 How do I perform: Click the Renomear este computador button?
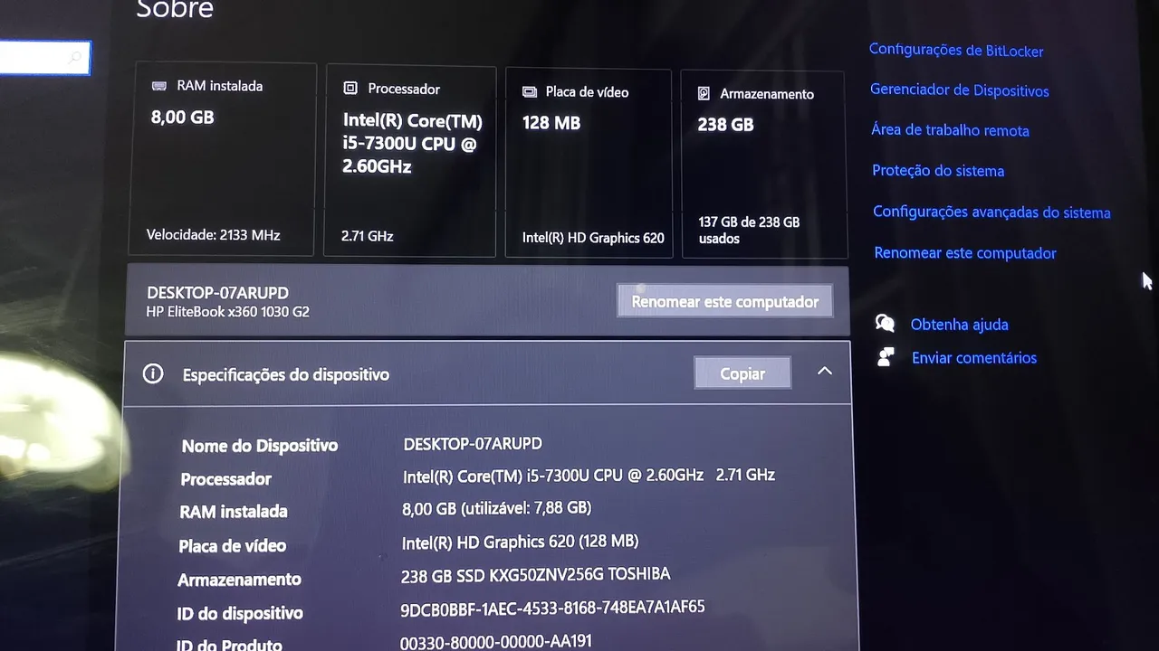pos(725,301)
